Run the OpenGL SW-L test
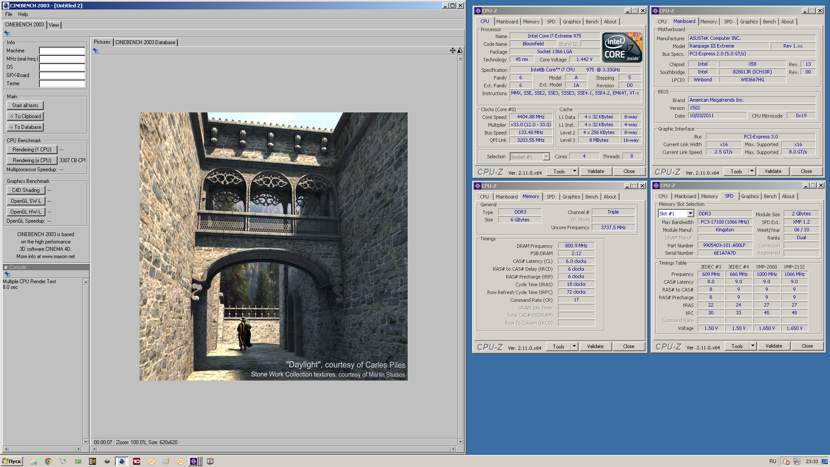The height and width of the screenshot is (467, 830). coord(26,201)
